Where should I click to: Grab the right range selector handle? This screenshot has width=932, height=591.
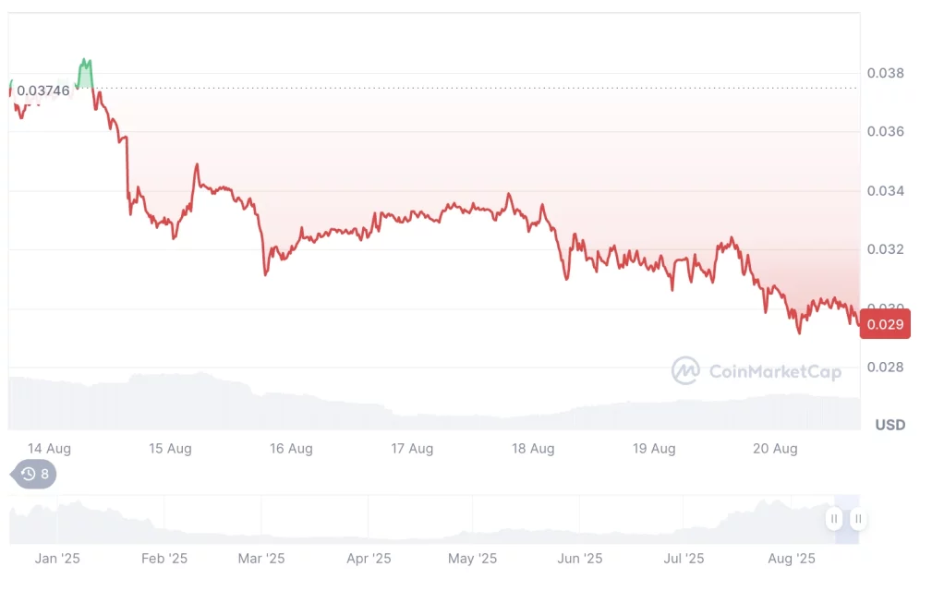858,519
